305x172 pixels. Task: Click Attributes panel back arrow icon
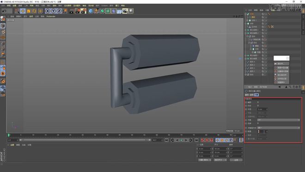pyautogui.click(x=280, y=87)
